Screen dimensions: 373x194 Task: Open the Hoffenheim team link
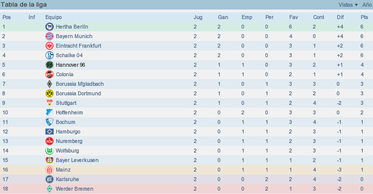(69, 112)
